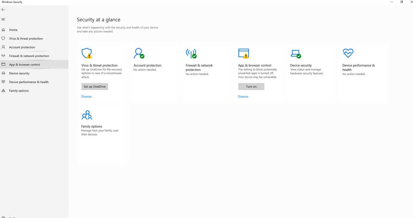Viewport: 414px width, 218px height.
Task: Click the Firewall & network protection antenna icon
Action: tap(191, 53)
